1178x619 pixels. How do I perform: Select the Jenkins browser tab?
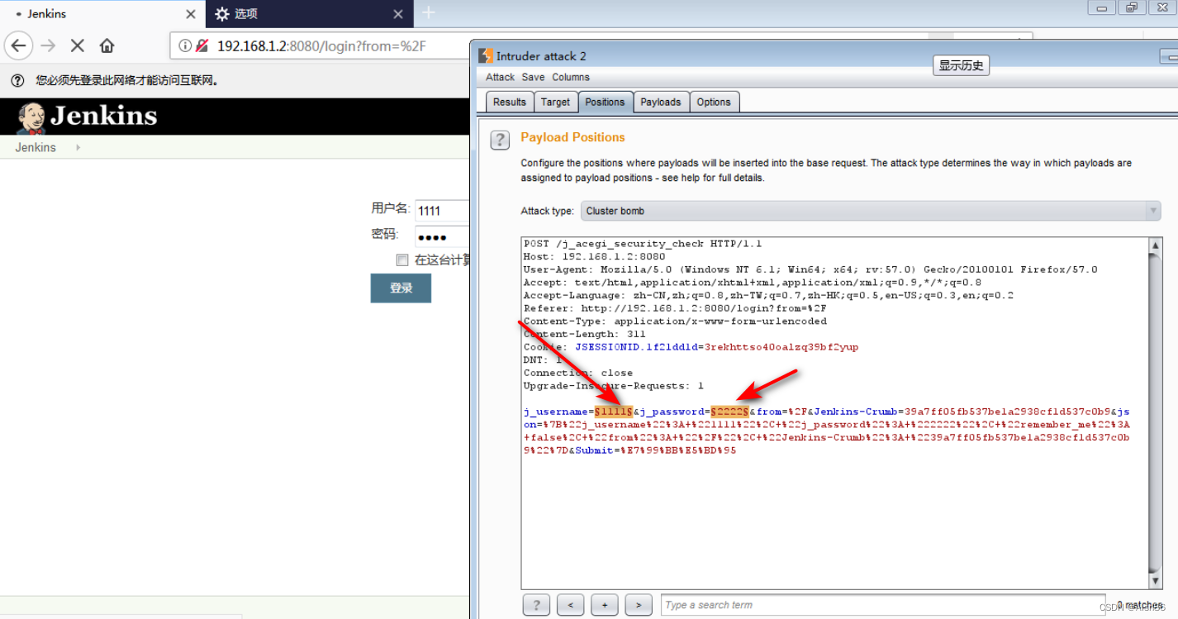(102, 14)
